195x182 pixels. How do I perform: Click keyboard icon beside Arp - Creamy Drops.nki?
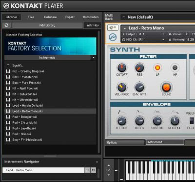[8, 71]
